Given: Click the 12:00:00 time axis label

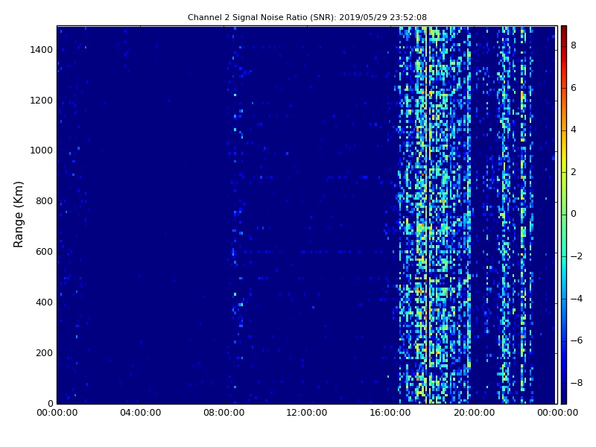Looking at the screenshot, I should tap(307, 413).
